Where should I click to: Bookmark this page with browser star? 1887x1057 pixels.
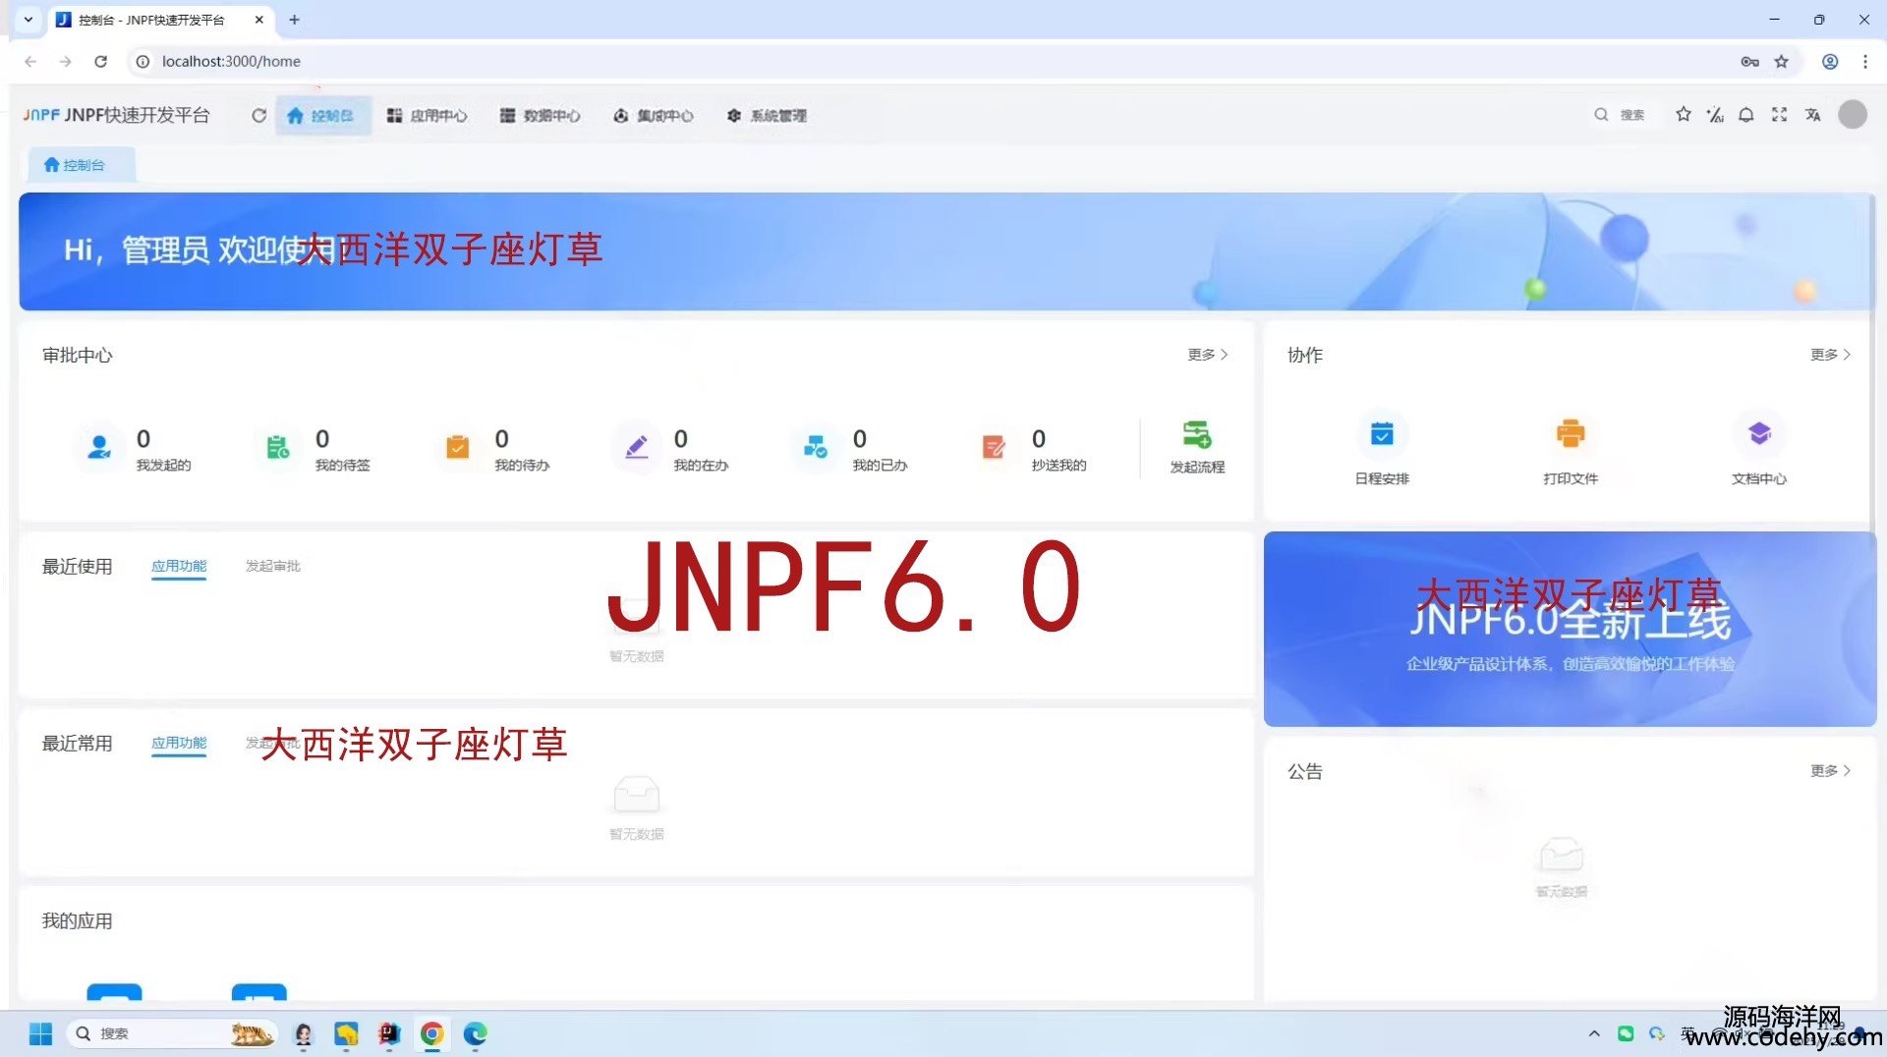point(1781,61)
